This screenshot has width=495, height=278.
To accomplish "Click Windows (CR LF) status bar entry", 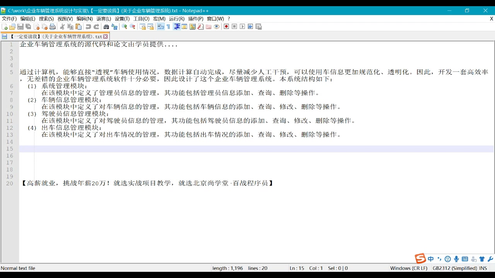I will click(409, 268).
